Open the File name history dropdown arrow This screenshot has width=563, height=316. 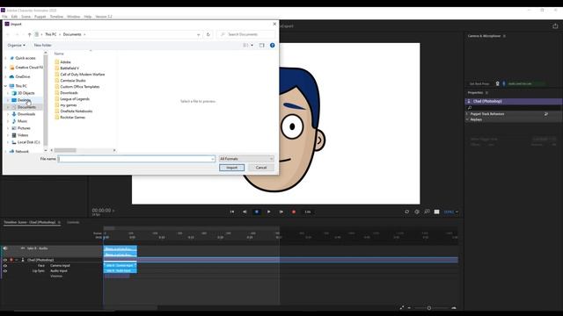213,159
